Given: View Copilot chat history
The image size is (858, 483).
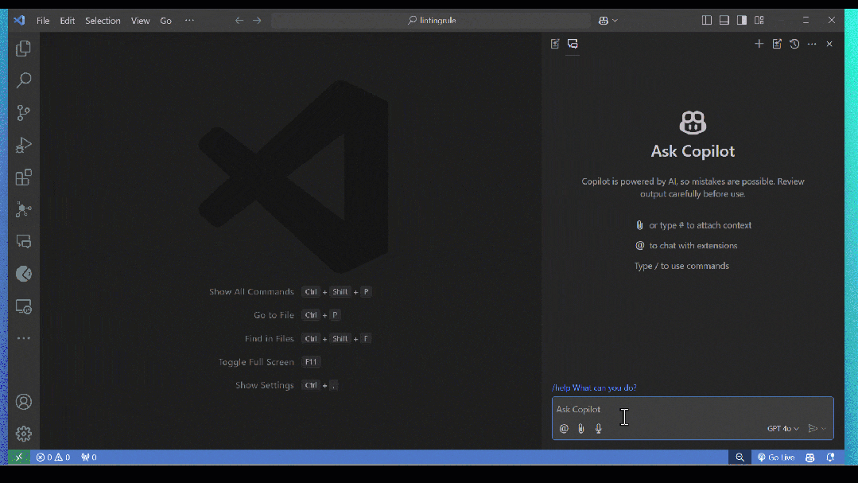Looking at the screenshot, I should pyautogui.click(x=794, y=44).
